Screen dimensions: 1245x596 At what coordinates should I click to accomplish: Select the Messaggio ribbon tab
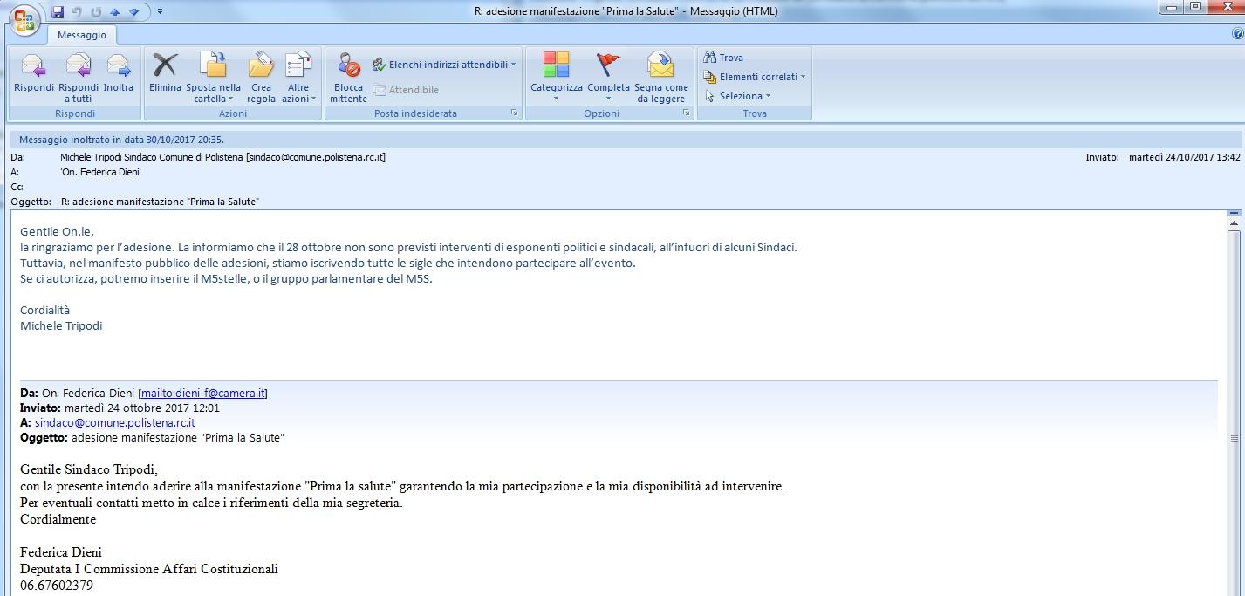pos(82,35)
